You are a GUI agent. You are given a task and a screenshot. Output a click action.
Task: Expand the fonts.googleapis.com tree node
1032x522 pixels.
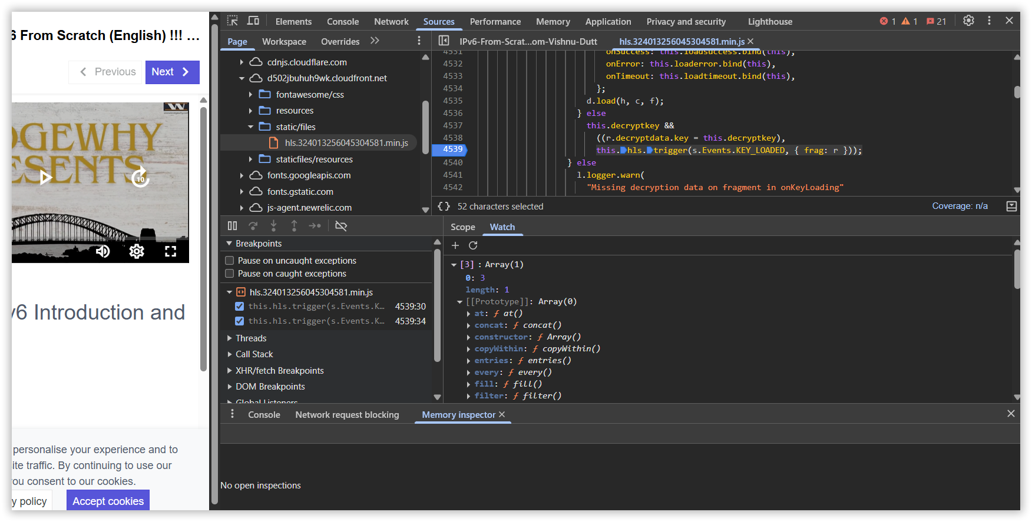242,175
